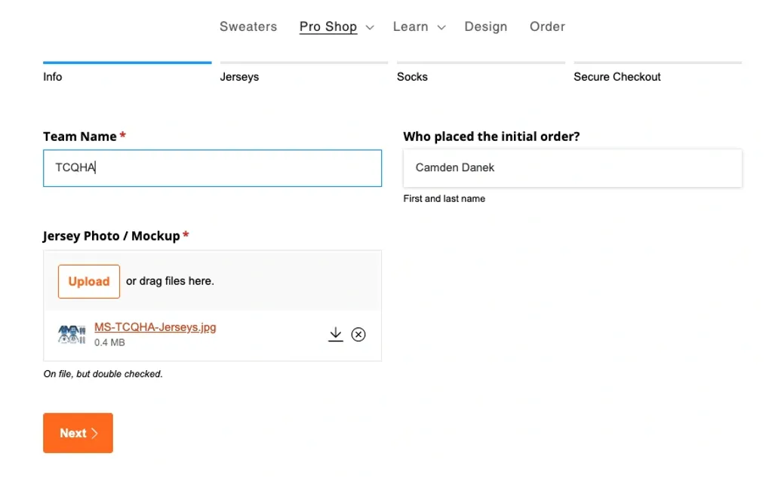This screenshot has height=478, width=772.
Task: Switch to the Jerseys step
Action: (239, 76)
